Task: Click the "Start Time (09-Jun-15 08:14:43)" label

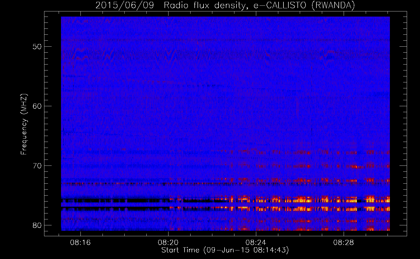Action: [x=225, y=250]
